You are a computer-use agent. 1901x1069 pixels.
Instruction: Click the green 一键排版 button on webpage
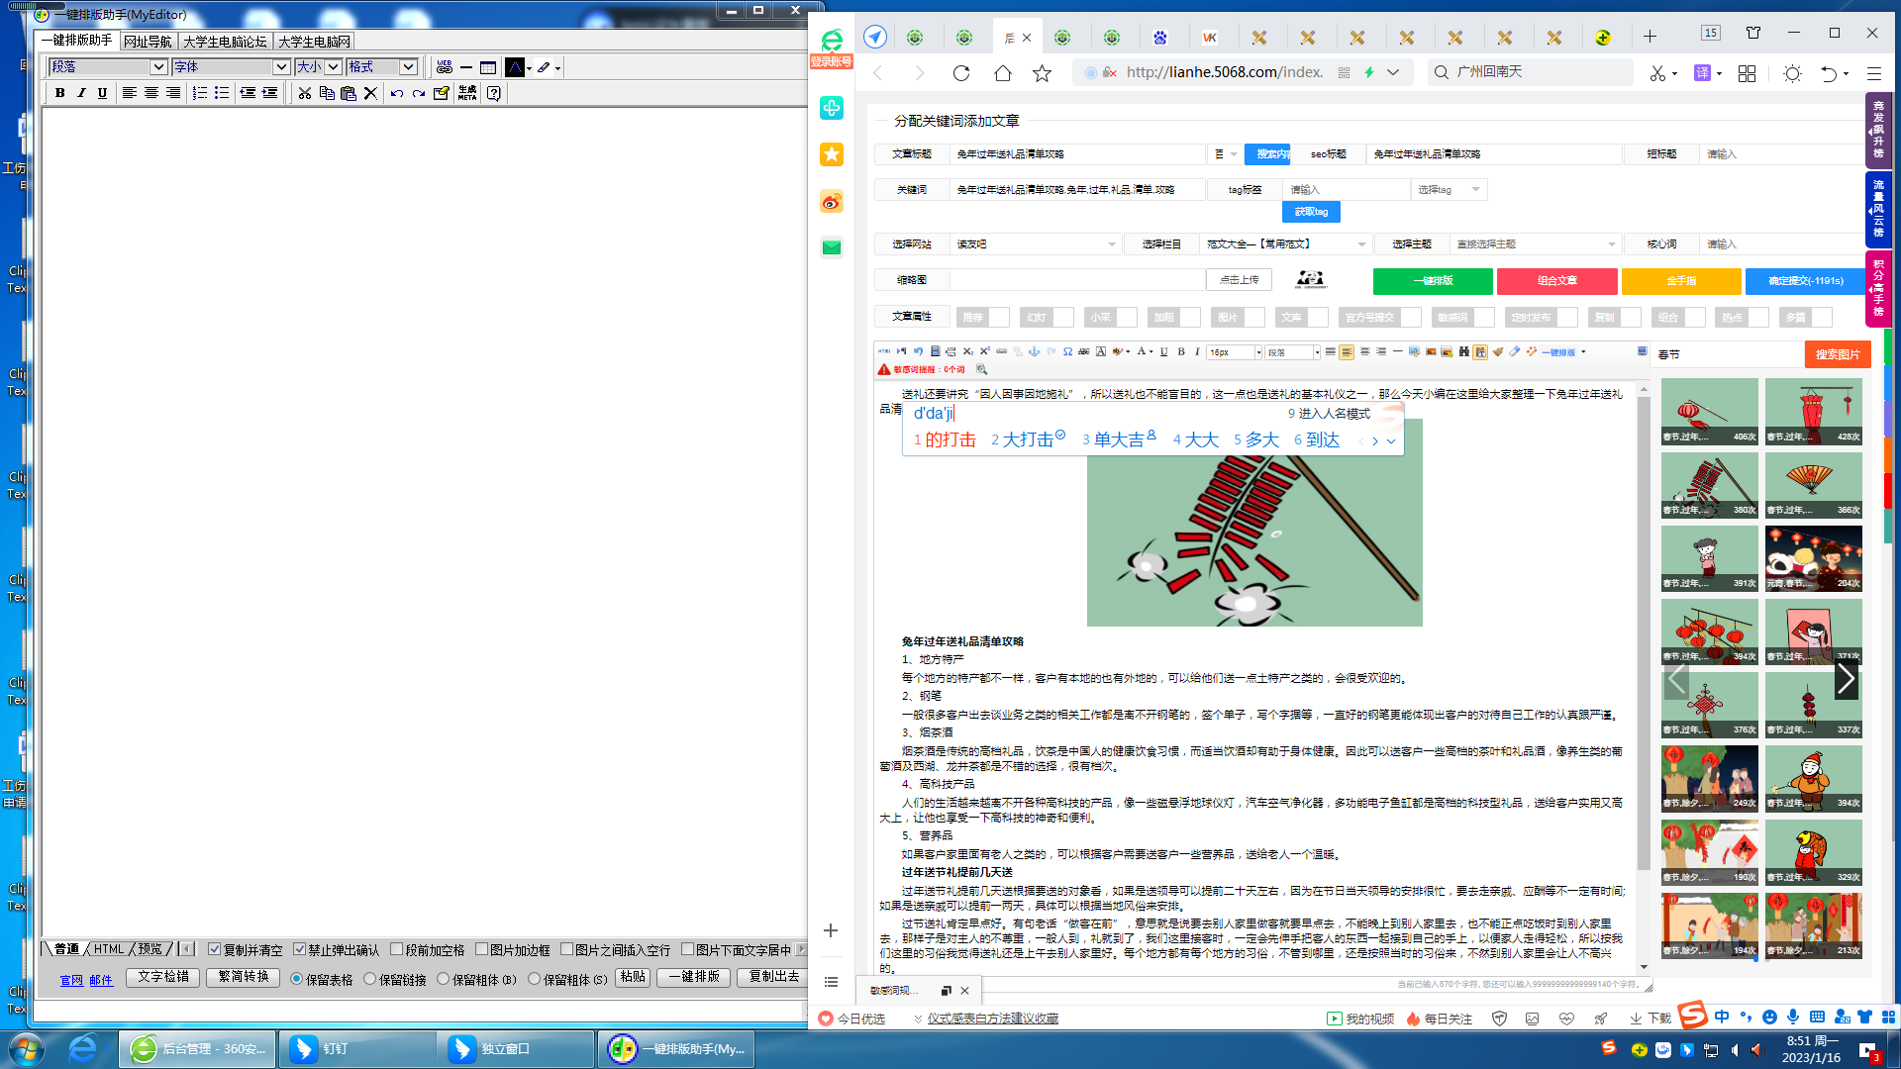click(x=1432, y=281)
